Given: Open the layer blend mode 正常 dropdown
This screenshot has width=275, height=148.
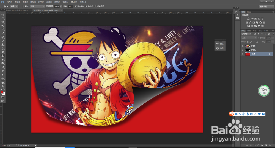Looking at the screenshot, I should pos(249,38).
